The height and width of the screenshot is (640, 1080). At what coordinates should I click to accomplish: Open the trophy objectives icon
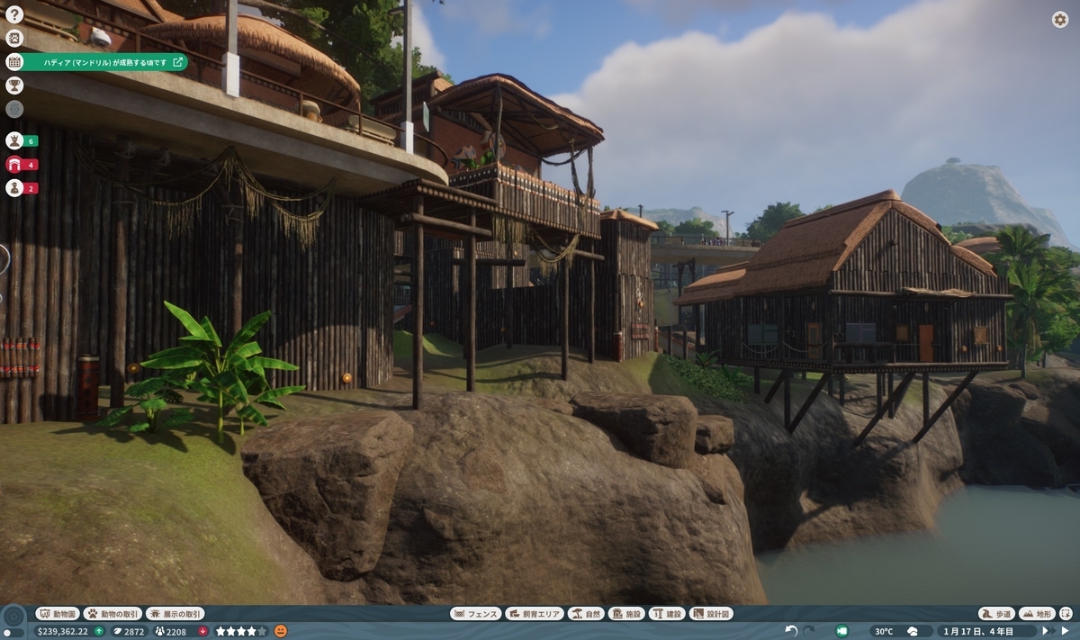point(14,86)
